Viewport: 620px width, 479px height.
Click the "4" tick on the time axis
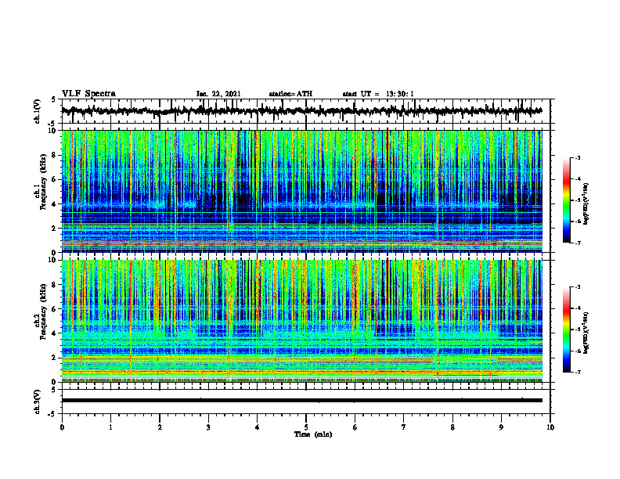click(258, 427)
